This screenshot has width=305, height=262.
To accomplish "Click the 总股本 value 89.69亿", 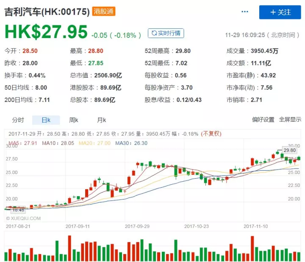I will [105, 100].
